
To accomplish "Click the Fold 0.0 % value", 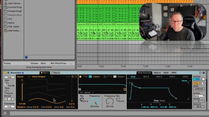I will point(49,107).
